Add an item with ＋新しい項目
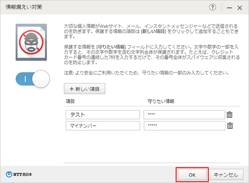249x183 pixels. tap(85, 89)
